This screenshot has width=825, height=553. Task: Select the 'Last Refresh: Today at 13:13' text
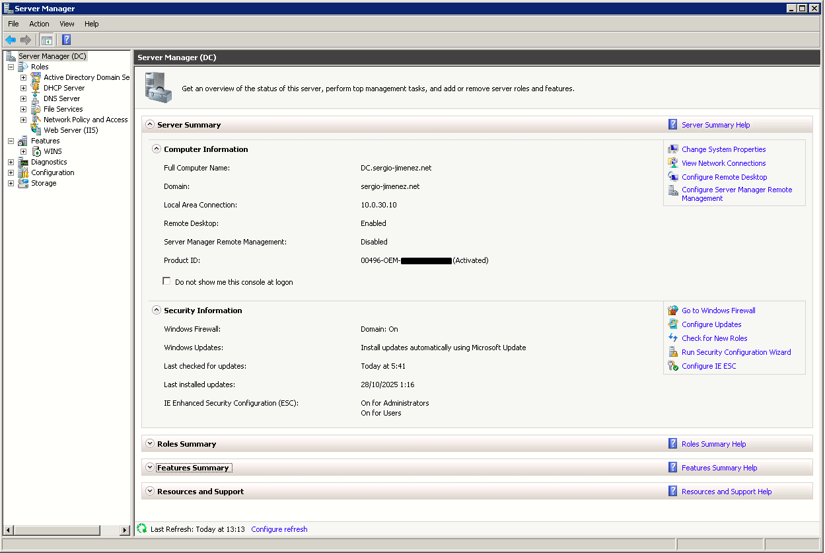[197, 529]
